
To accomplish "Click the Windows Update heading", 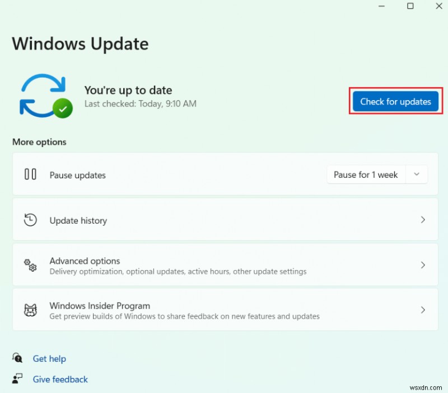I will pyautogui.click(x=80, y=44).
